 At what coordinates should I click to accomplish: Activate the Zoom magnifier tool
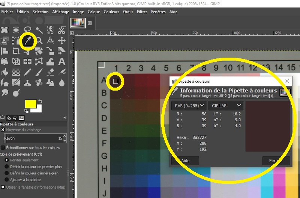39,40
